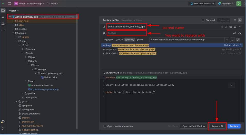This screenshot has width=246, height=135.
Task: Click the Preserve case icon
Action: pos(239,33)
